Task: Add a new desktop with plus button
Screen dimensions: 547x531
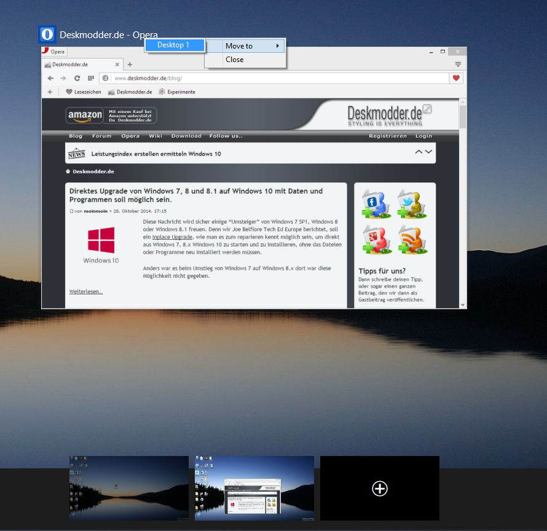Action: tap(380, 489)
